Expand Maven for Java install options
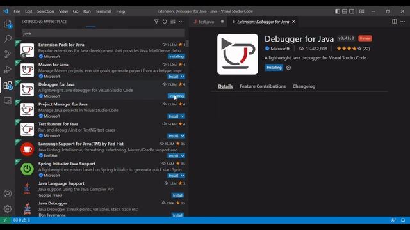Screen dimensions: 410x230 coord(183,77)
